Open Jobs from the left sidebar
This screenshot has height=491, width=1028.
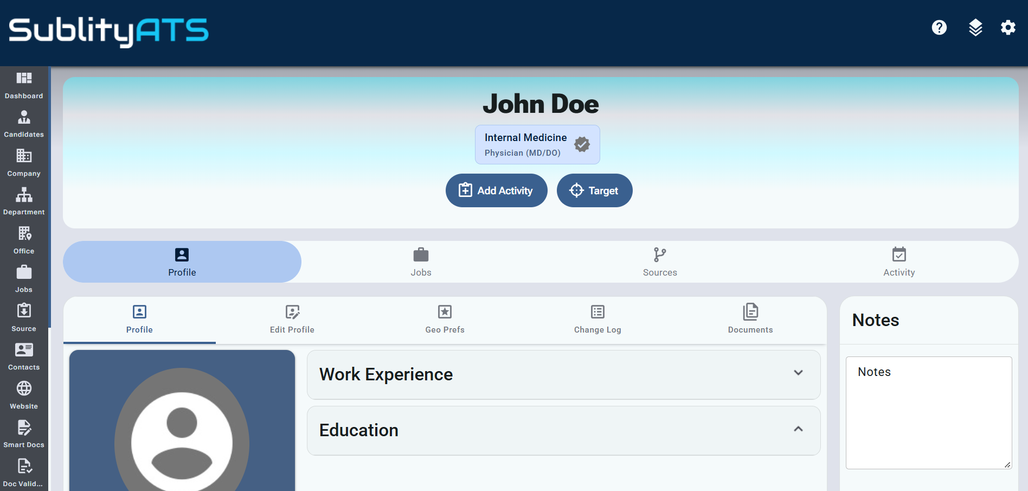[24, 279]
